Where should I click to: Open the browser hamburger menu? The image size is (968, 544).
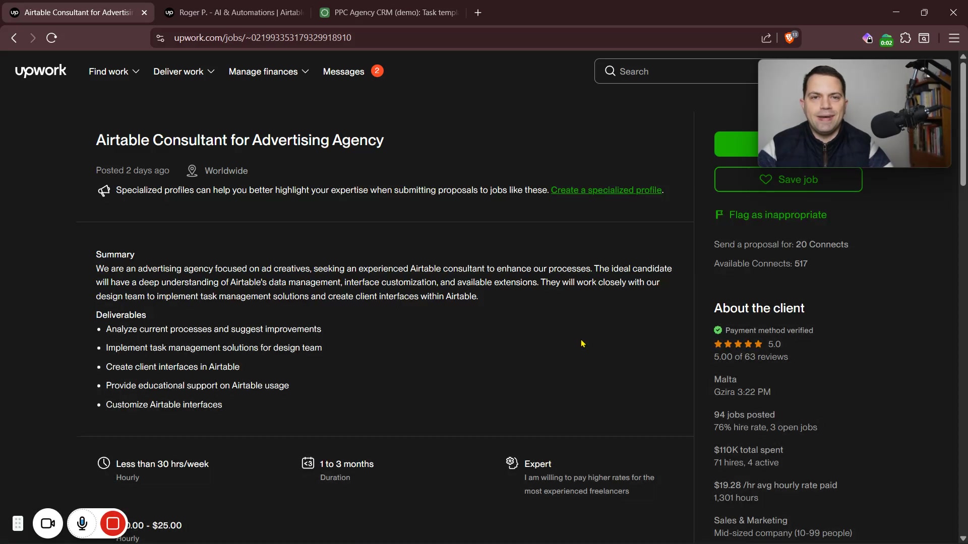click(953, 38)
